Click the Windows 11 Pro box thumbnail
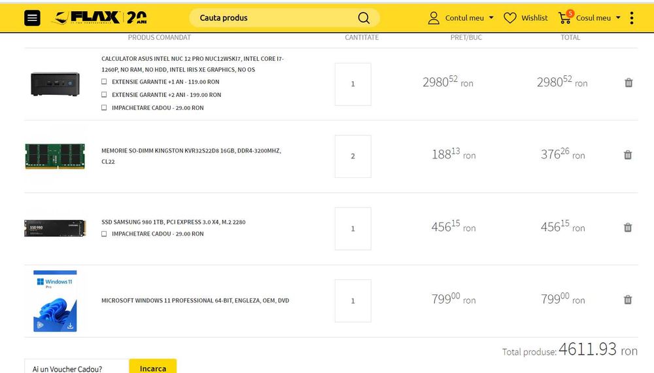This screenshot has height=373, width=654. [x=55, y=301]
